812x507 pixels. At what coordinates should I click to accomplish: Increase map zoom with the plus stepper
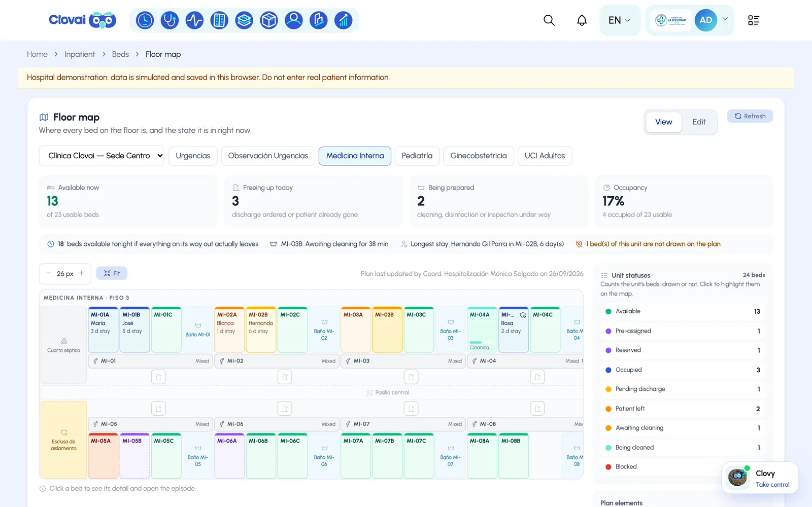[x=82, y=273]
